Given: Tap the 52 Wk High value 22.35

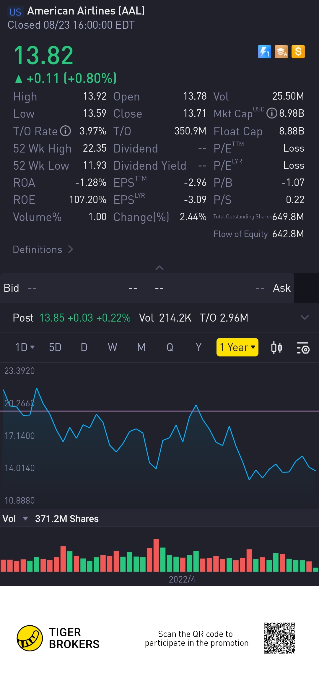Looking at the screenshot, I should 95,148.
